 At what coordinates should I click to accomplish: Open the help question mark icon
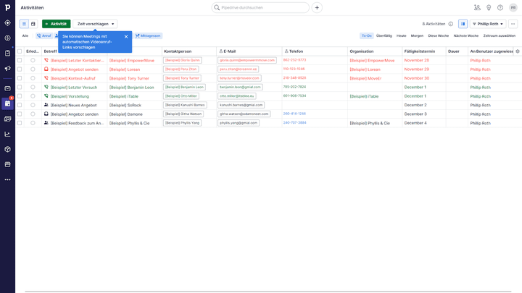point(500,7)
